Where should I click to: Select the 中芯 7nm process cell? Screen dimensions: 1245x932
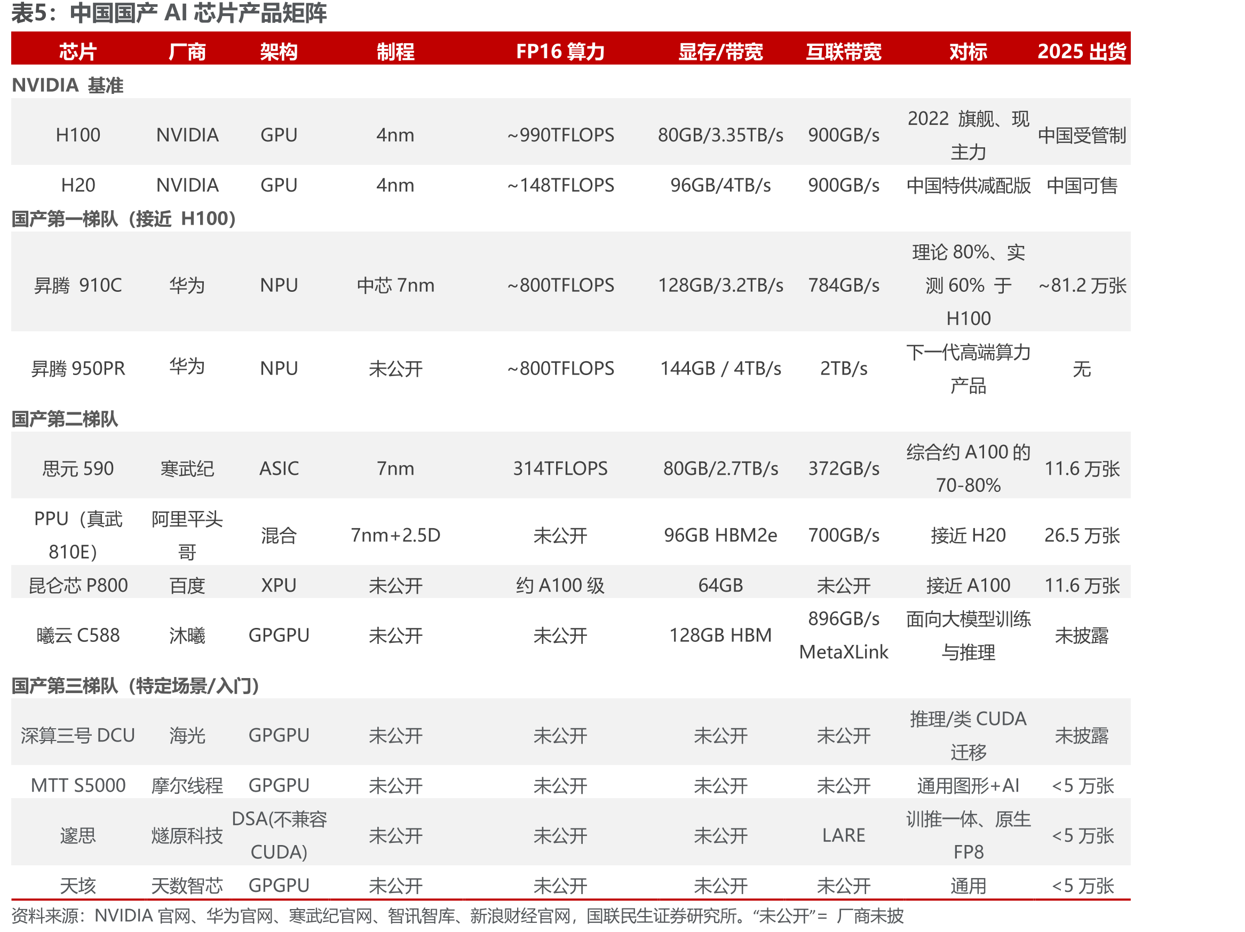(395, 285)
